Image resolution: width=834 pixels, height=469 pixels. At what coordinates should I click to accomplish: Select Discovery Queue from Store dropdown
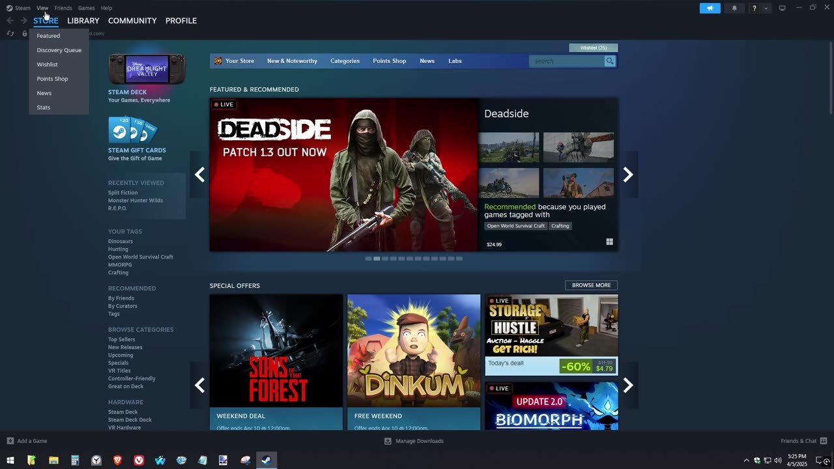[x=59, y=50]
